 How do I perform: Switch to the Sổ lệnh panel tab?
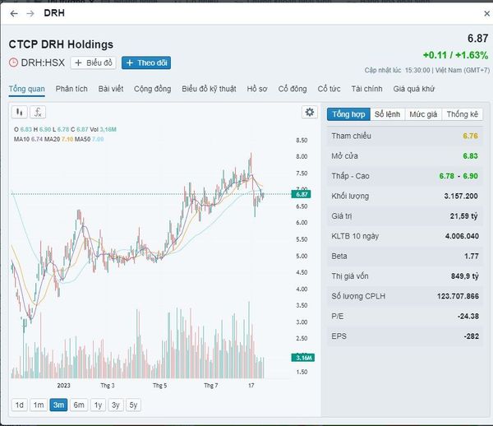pos(387,114)
